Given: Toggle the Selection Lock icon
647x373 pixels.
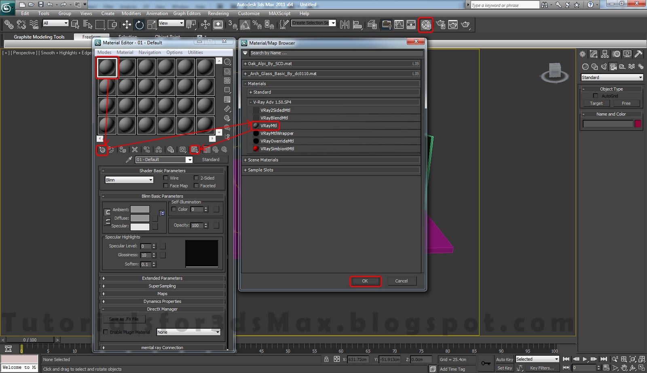Looking at the screenshot, I should [326, 359].
